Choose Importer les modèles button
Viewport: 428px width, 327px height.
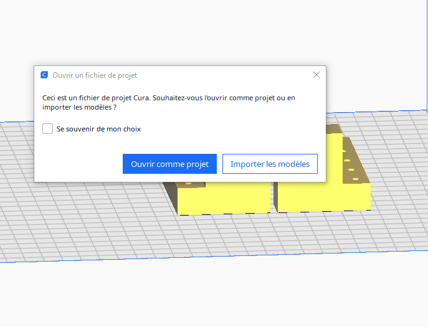click(x=270, y=164)
